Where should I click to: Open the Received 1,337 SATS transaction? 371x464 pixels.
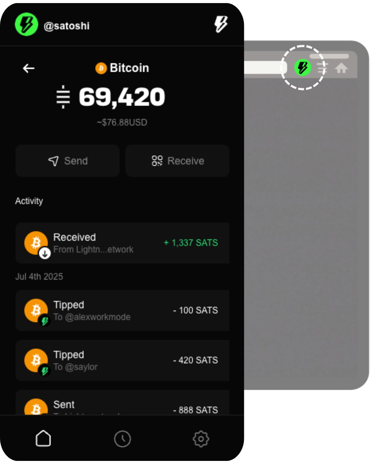(123, 243)
